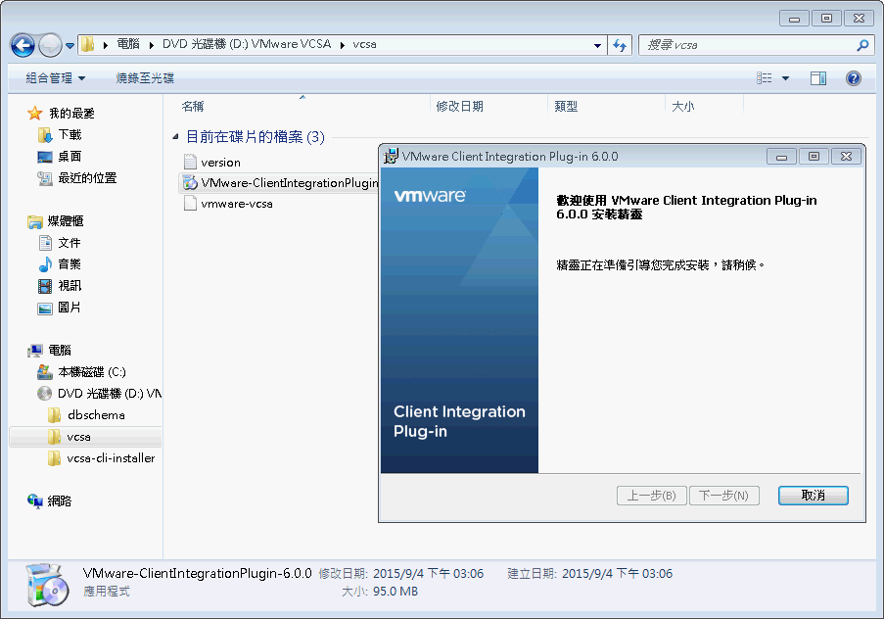Toggle the preview pane icon
Image resolution: width=884 pixels, height=619 pixels.
[x=818, y=78]
